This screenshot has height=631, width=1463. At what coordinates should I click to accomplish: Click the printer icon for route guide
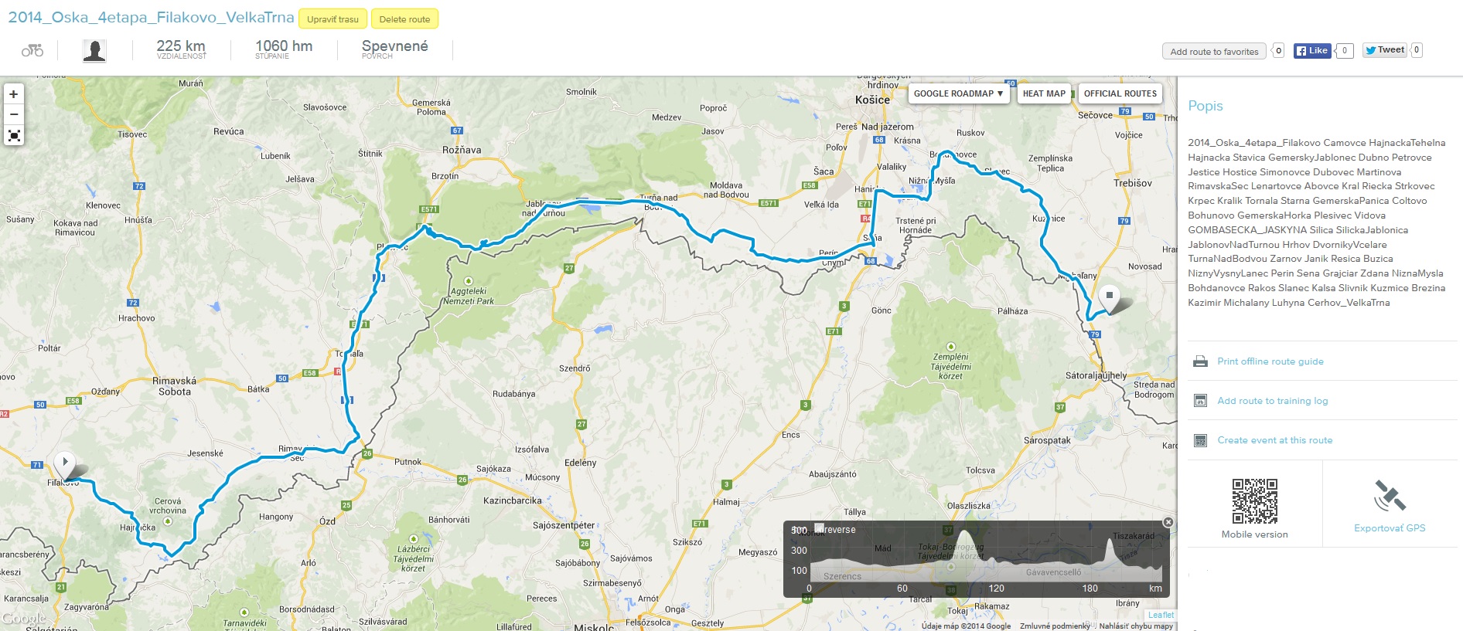1200,361
